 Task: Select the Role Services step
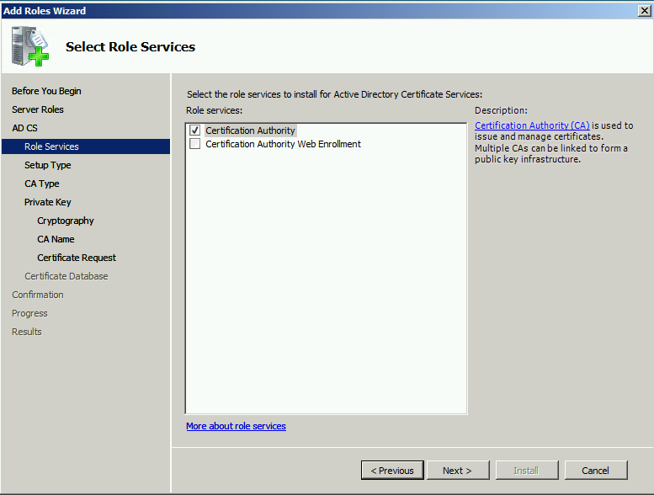(86, 146)
